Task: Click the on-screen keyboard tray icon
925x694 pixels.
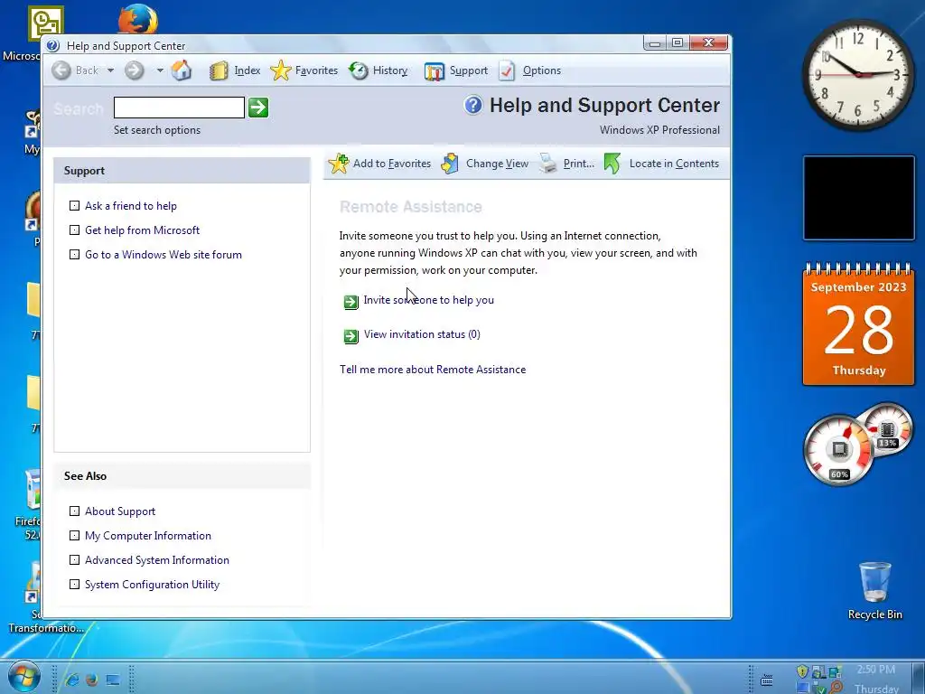Action: click(x=766, y=680)
